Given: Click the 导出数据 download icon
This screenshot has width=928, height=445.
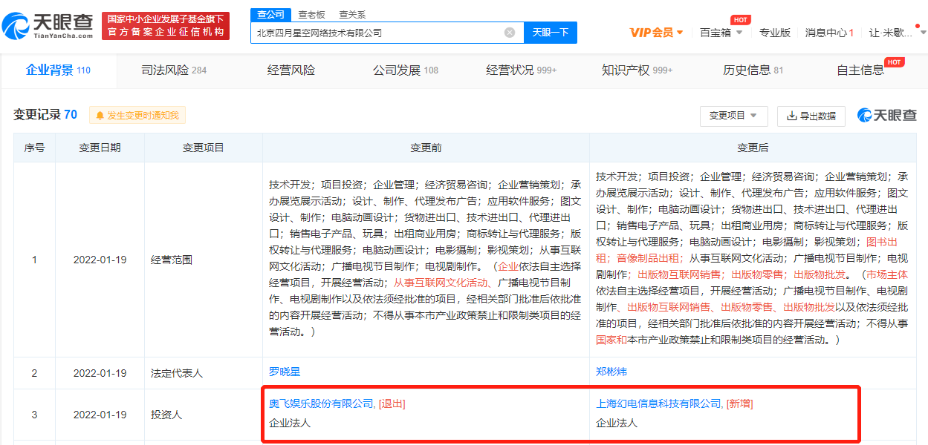Looking at the screenshot, I should (x=791, y=116).
